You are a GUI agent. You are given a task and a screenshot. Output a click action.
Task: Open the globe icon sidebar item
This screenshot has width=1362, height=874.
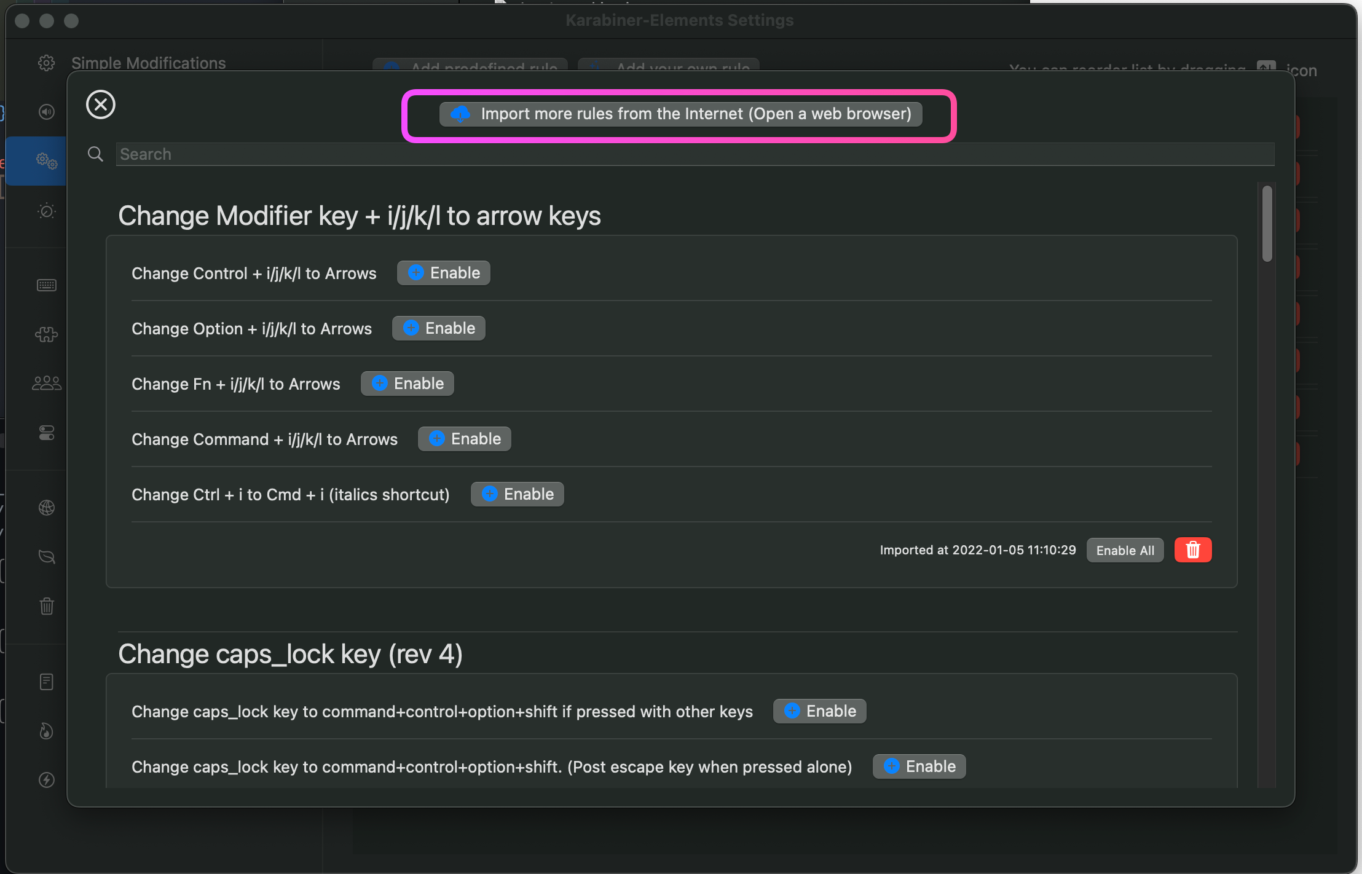click(47, 508)
